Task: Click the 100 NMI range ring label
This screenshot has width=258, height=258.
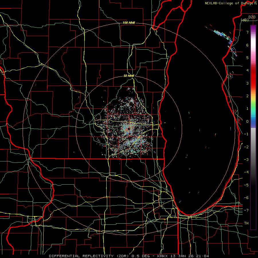Action: pyautogui.click(x=129, y=23)
